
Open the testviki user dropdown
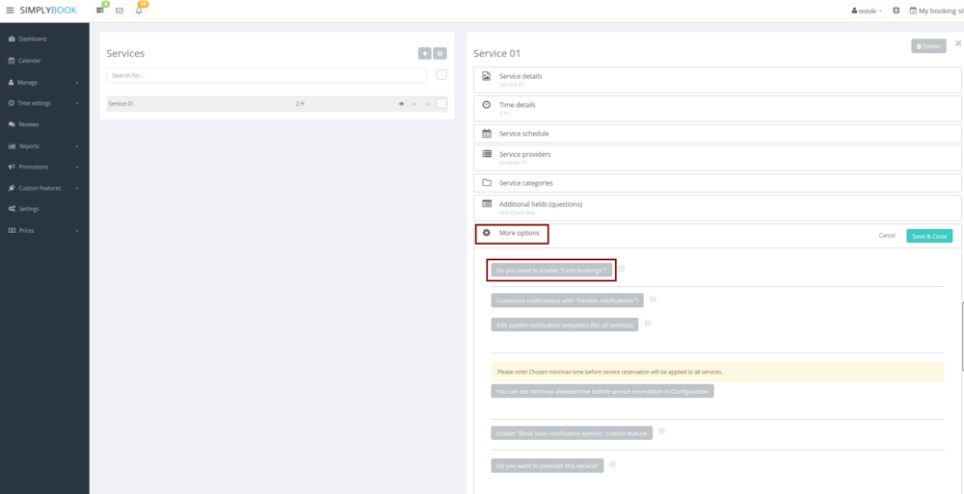point(867,11)
